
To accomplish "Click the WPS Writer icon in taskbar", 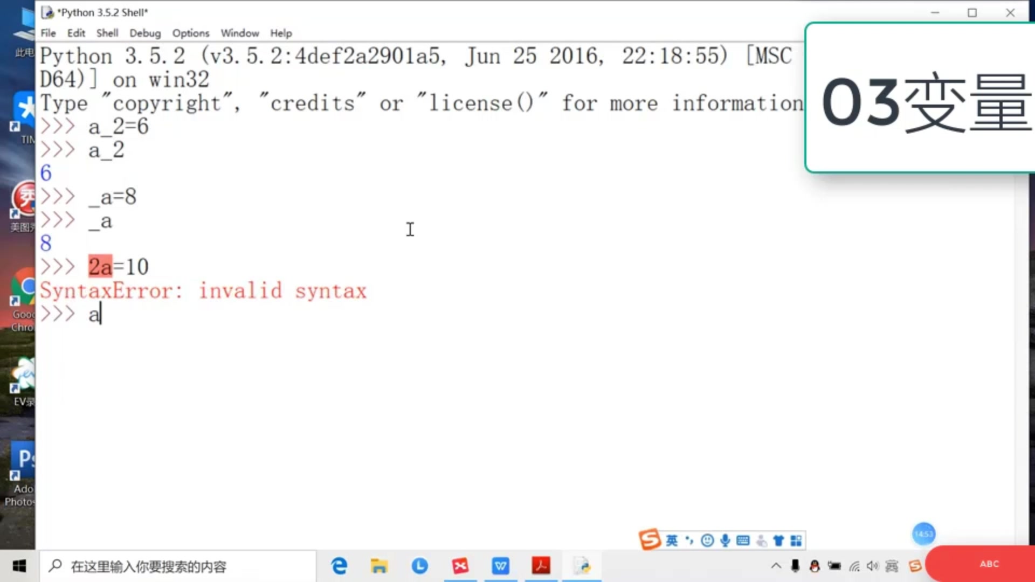I will pyautogui.click(x=501, y=566).
